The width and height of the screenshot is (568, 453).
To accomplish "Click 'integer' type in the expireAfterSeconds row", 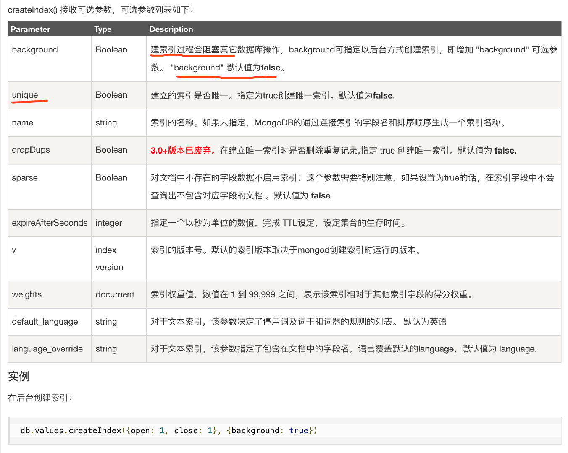I will (x=109, y=223).
